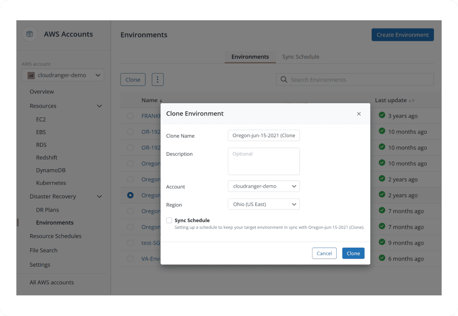458x316 pixels.
Task: Enable the Sync Schedule checkbox
Action: pos(169,220)
